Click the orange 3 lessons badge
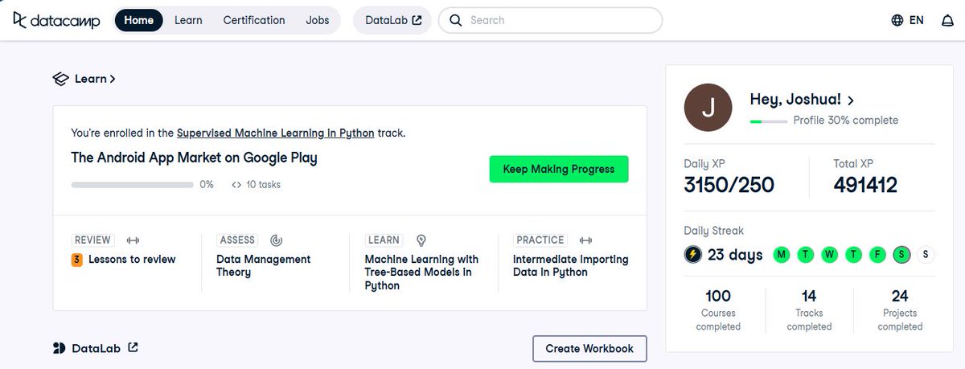Screen dimensions: 965x369 point(77,260)
